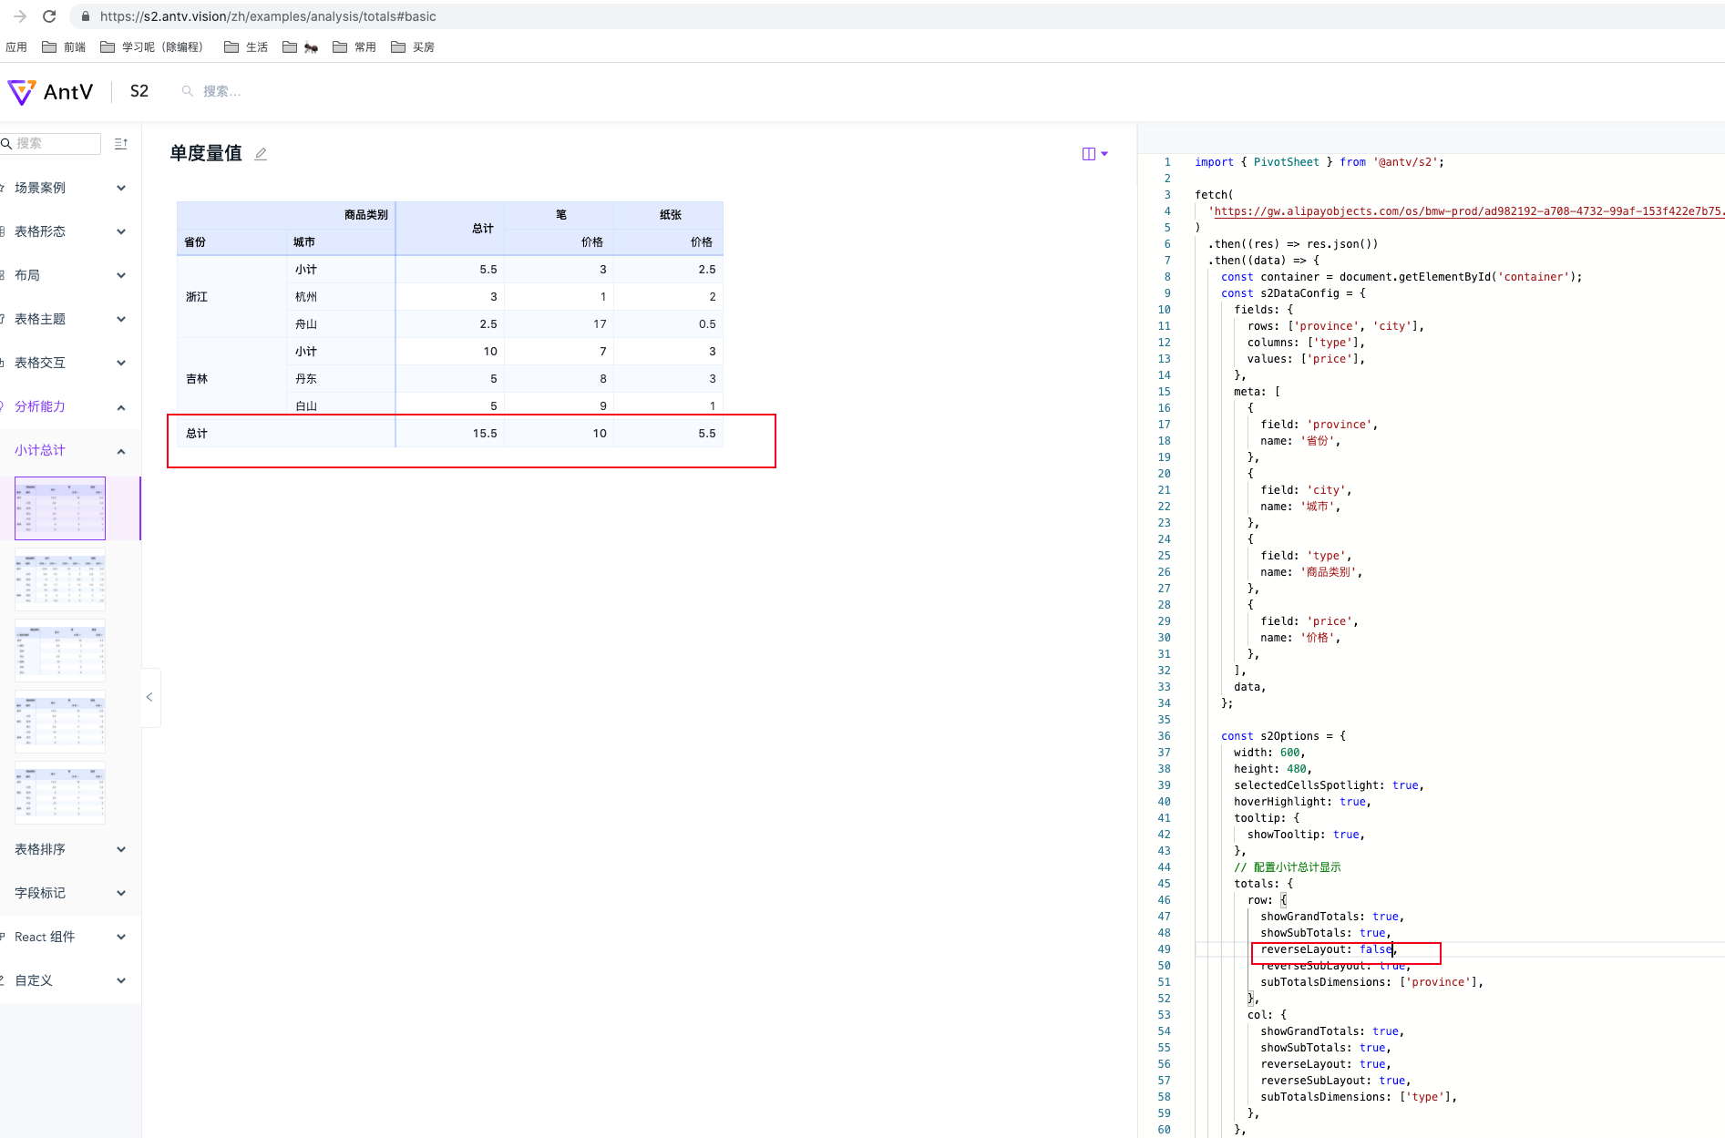Click the 城市 column header
The height and width of the screenshot is (1138, 1725).
[x=340, y=242]
